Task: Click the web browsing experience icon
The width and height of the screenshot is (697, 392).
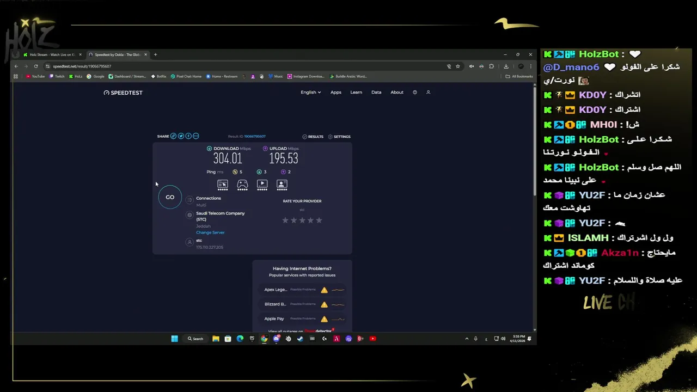Action: [x=223, y=184]
